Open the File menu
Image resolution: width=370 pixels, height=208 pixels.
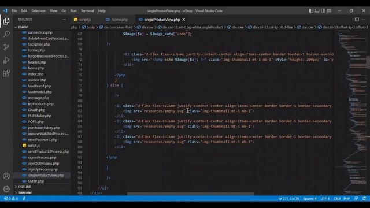pyautogui.click(x=14, y=11)
